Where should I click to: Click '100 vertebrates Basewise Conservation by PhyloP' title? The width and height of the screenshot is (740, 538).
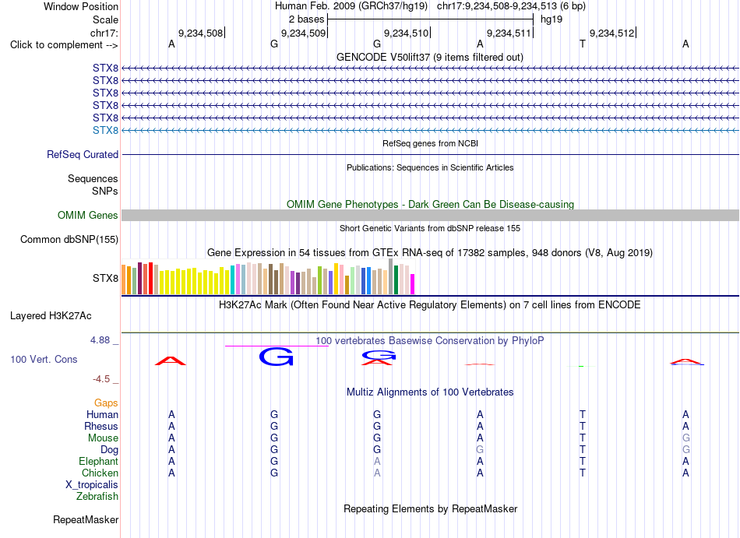click(429, 340)
